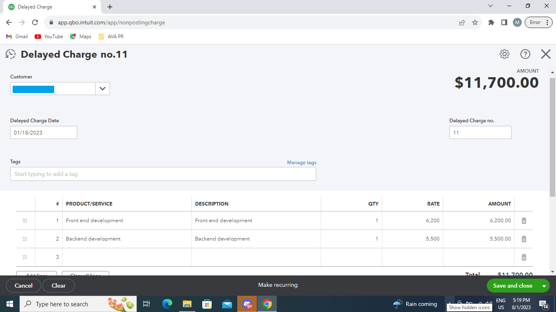Focus the Customer name field
The height and width of the screenshot is (312, 556).
pos(53,89)
